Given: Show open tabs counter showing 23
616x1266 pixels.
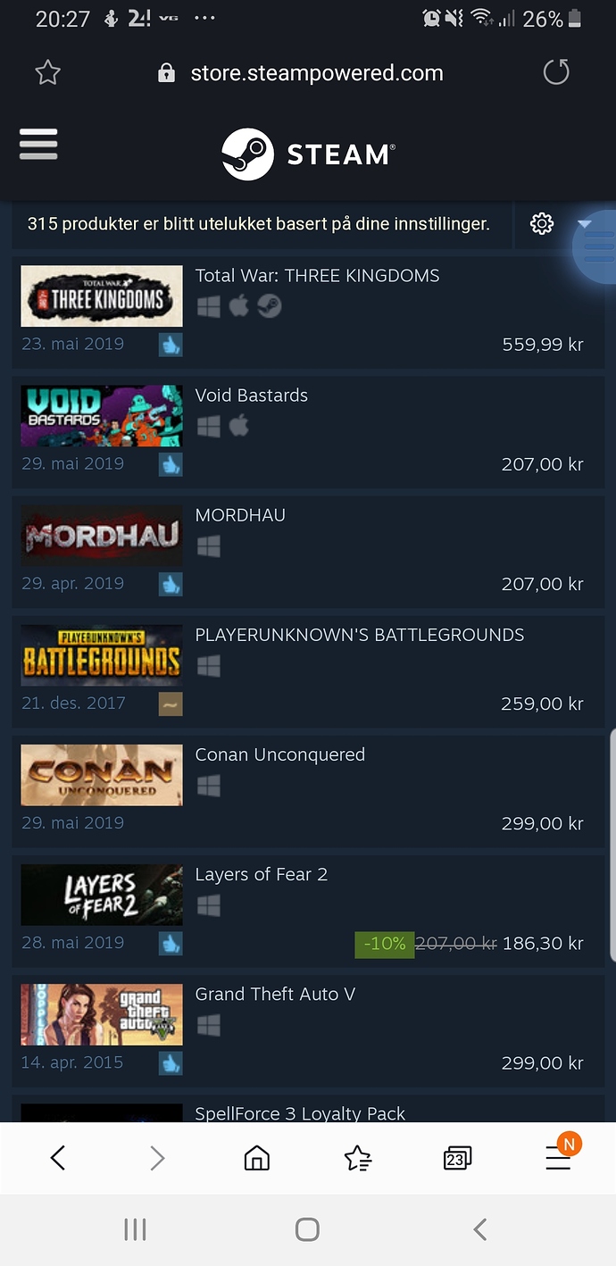Looking at the screenshot, I should tap(457, 1159).
